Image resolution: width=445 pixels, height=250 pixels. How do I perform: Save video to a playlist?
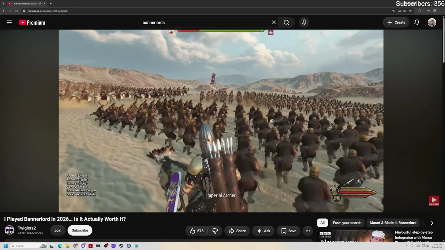point(289,231)
